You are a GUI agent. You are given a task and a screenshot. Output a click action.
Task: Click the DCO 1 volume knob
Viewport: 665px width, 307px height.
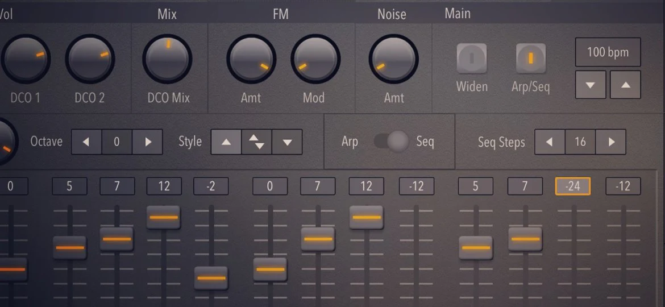click(x=26, y=59)
